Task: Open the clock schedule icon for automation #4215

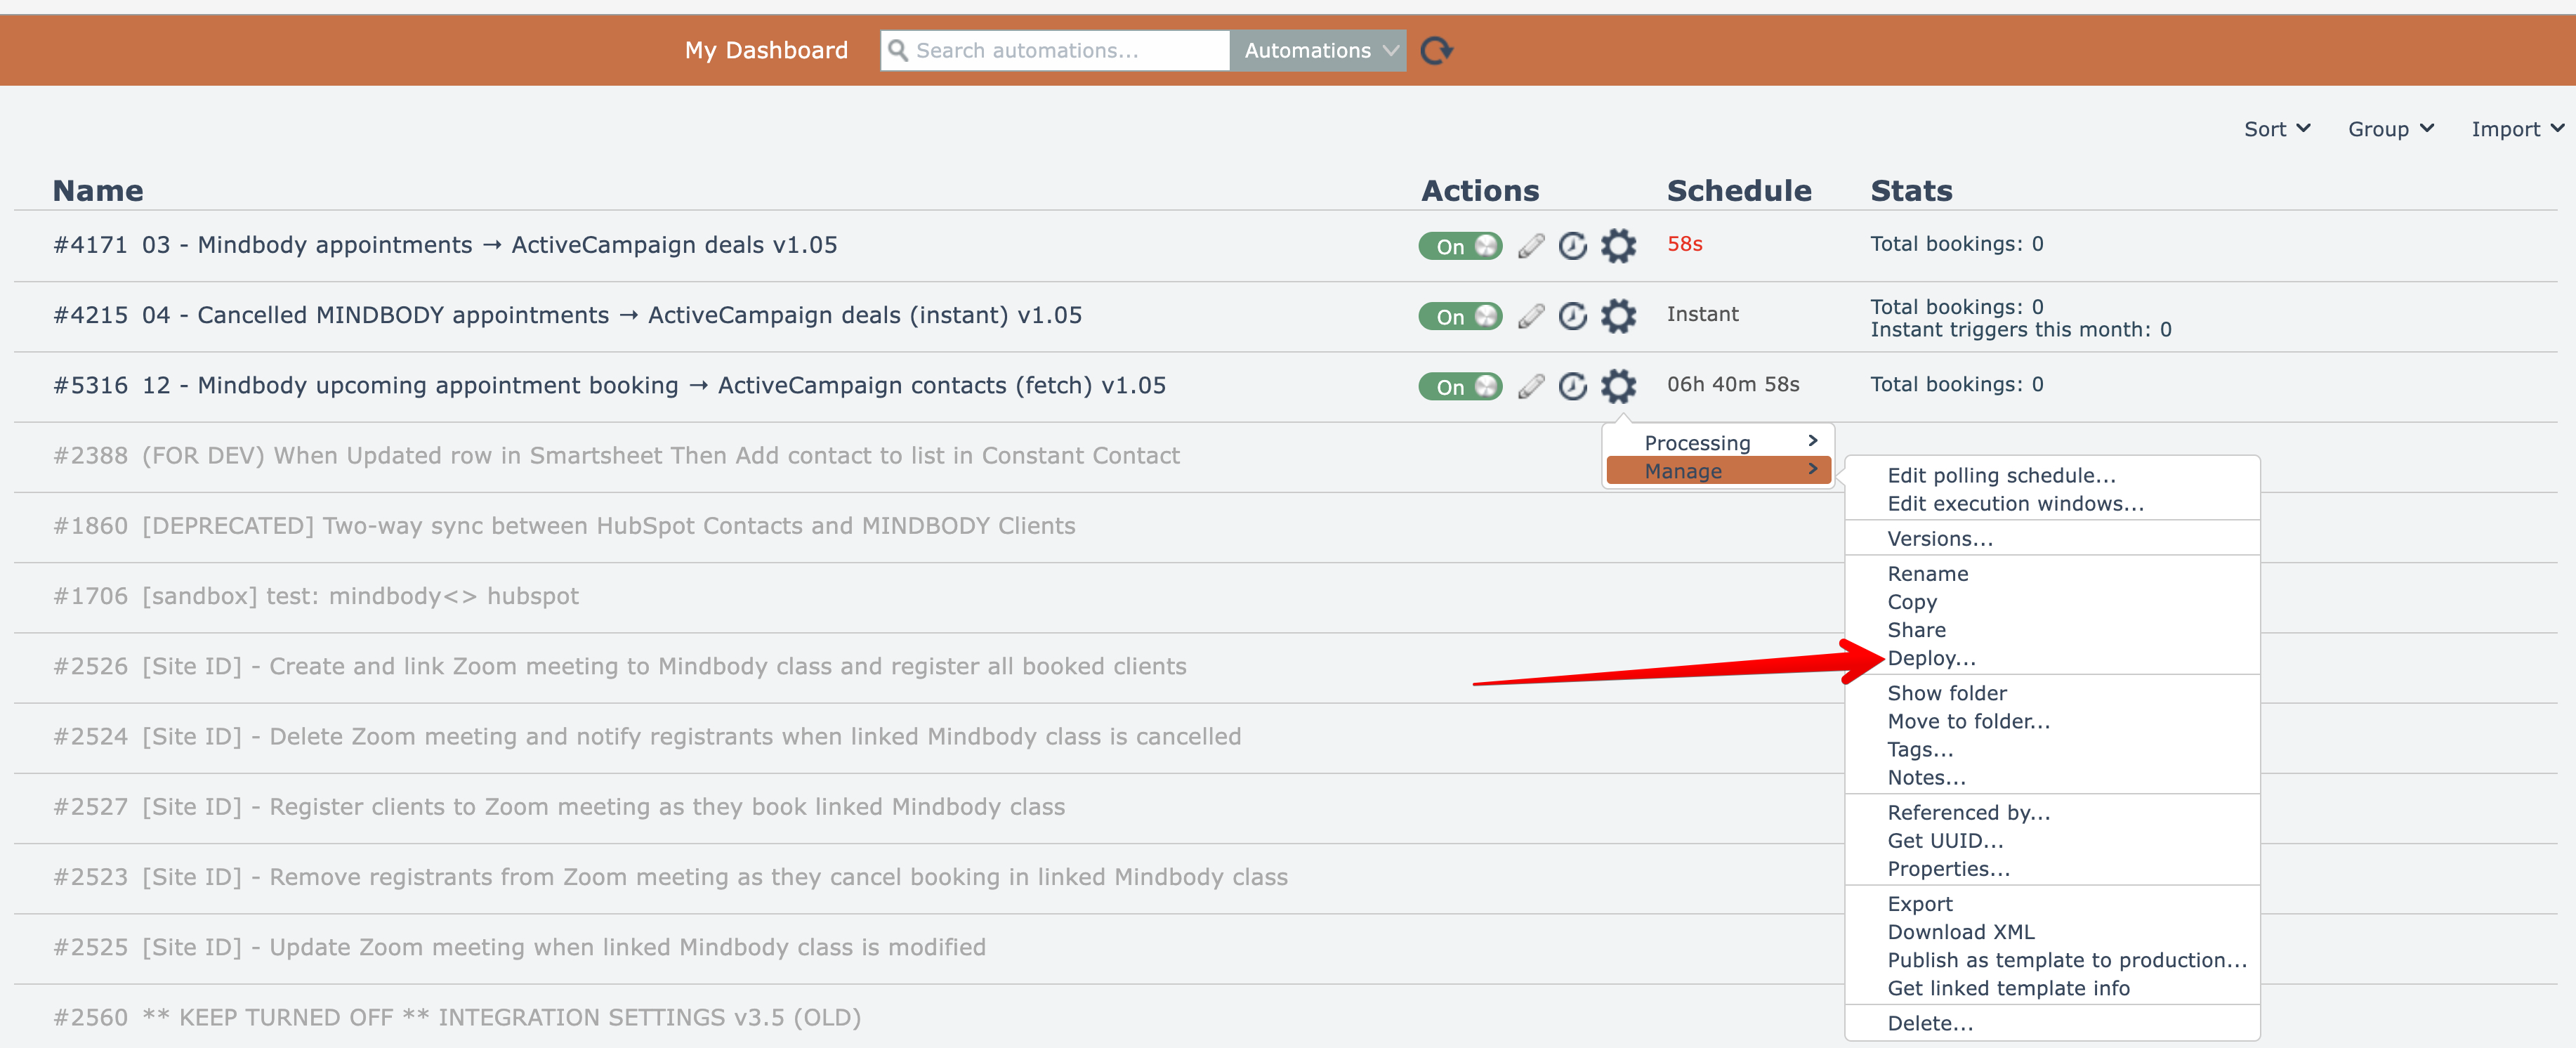Action: click(x=1572, y=316)
